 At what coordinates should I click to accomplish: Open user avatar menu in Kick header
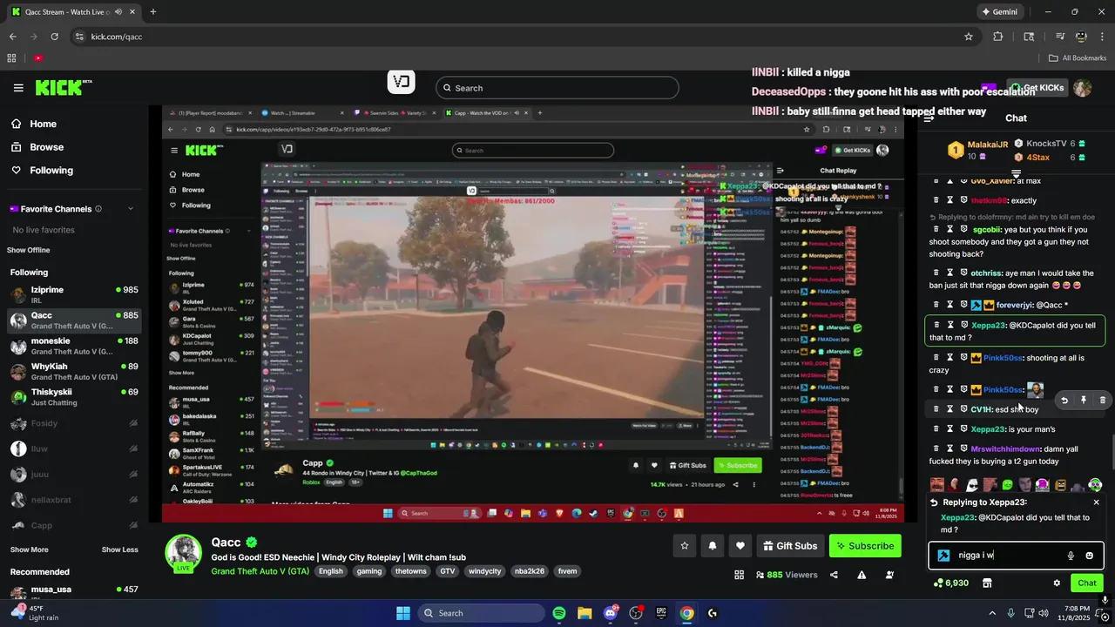pyautogui.click(x=1082, y=88)
